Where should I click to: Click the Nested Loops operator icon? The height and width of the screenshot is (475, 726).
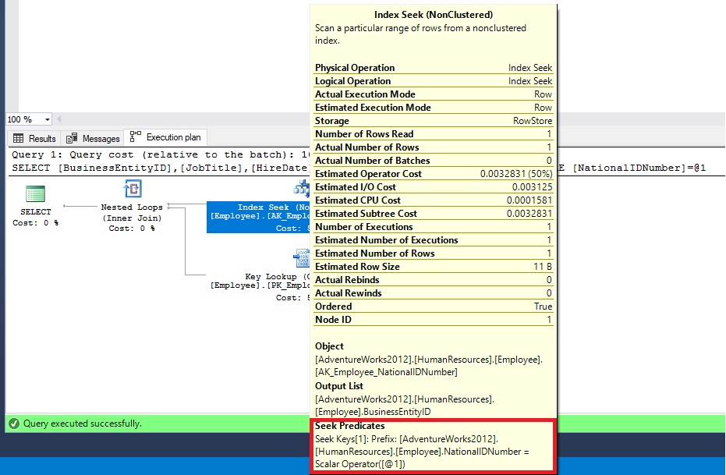pyautogui.click(x=132, y=190)
